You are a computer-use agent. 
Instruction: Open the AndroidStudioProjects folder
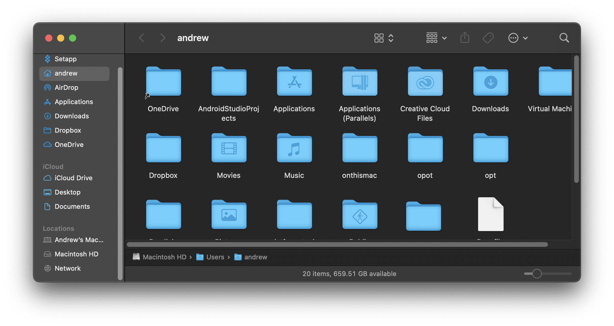pos(229,81)
